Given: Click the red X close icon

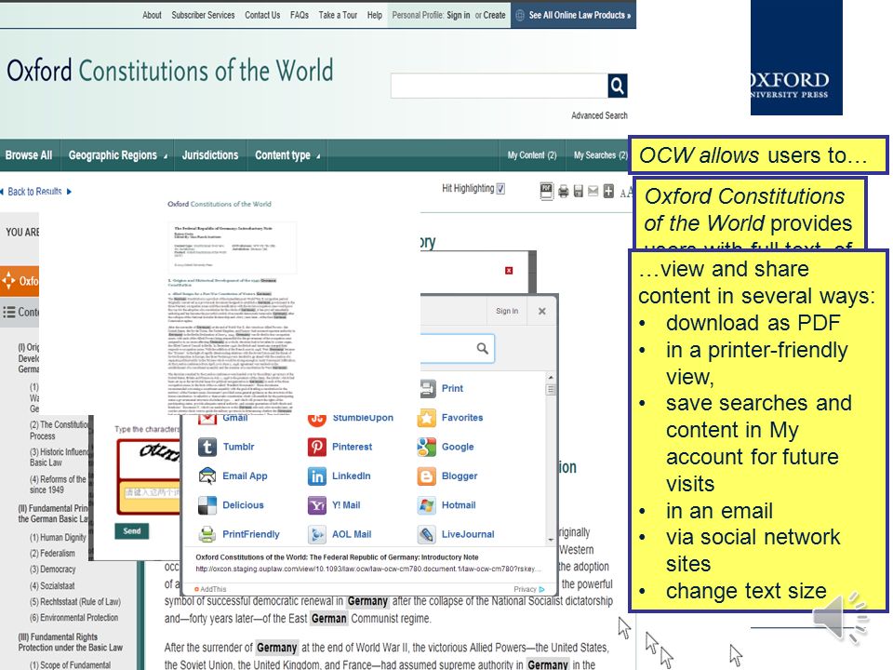Looking at the screenshot, I should tap(509, 271).
